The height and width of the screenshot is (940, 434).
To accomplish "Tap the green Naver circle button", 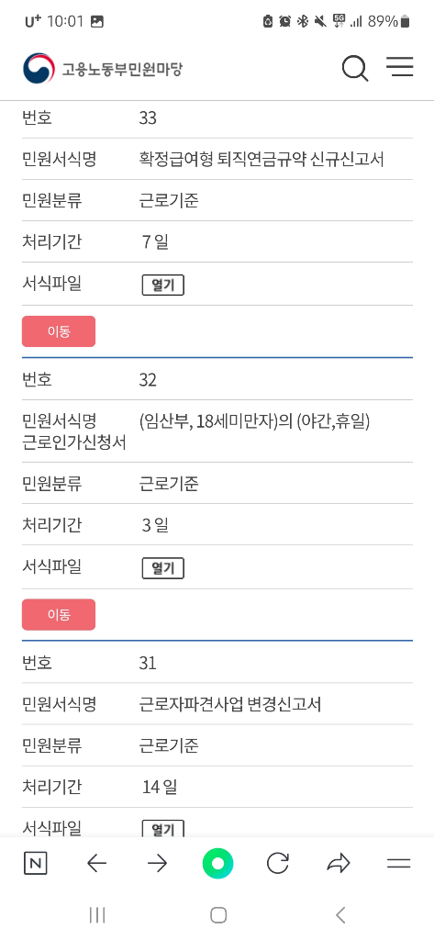I will (x=217, y=863).
